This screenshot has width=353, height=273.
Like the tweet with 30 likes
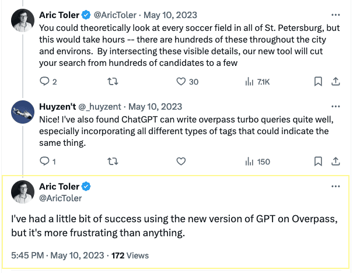(180, 82)
